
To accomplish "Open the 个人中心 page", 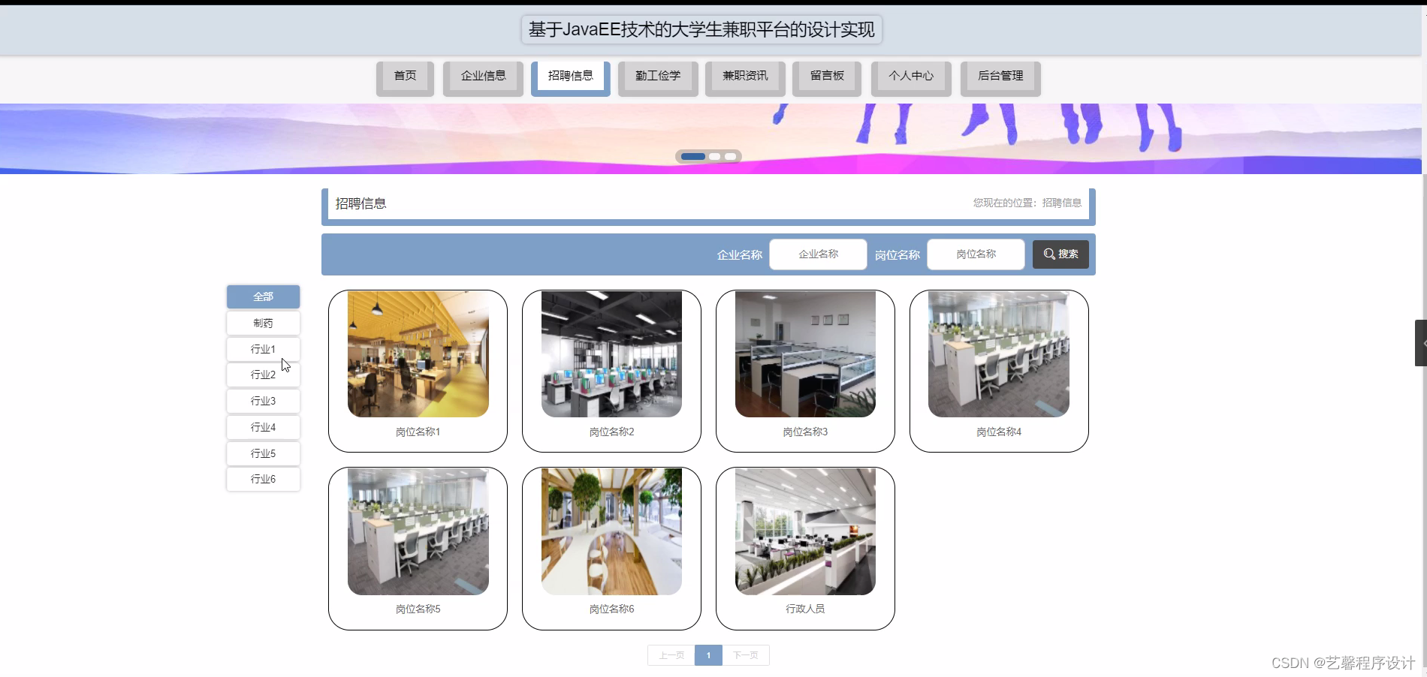I will pos(910,76).
